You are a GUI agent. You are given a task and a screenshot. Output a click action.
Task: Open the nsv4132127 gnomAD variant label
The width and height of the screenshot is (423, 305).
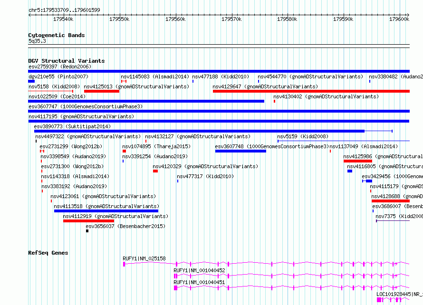(198, 136)
